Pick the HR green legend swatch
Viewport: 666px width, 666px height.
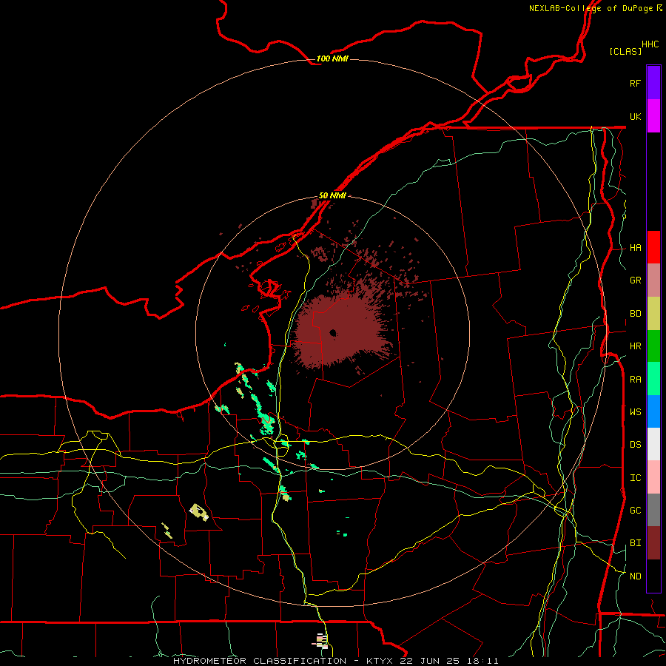coord(653,346)
